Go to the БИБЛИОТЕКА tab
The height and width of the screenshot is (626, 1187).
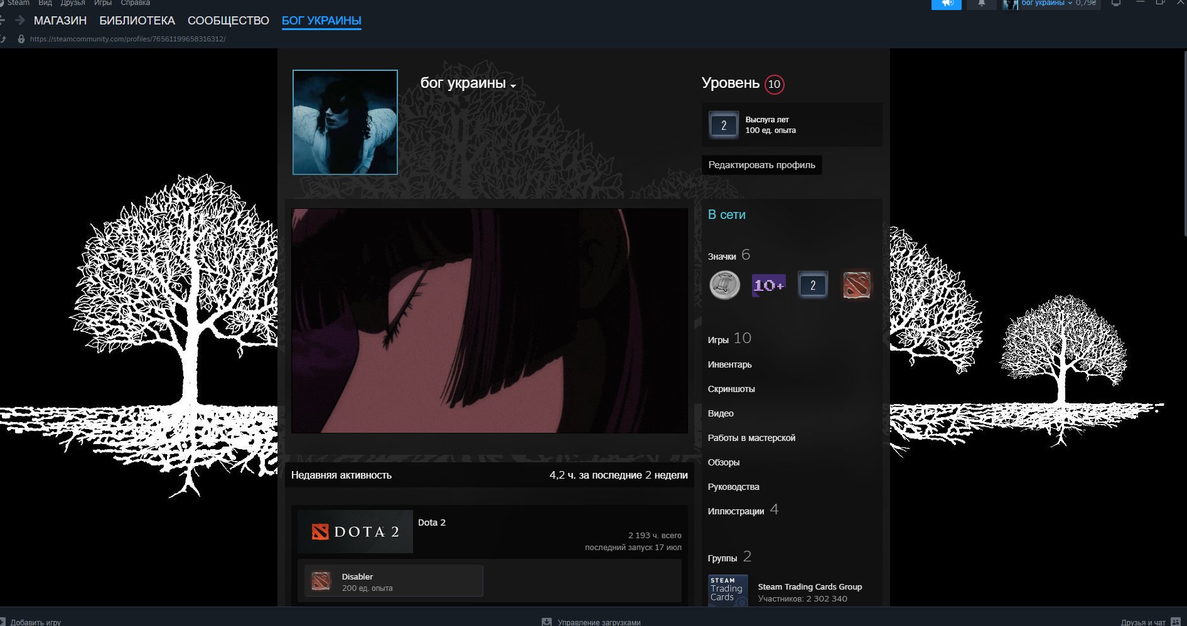pos(137,21)
